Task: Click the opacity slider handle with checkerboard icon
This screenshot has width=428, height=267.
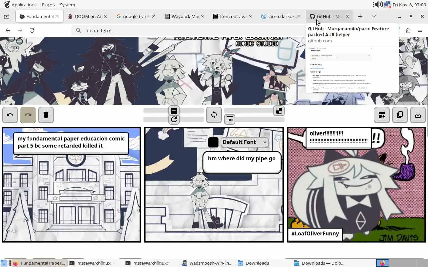Action: point(279,111)
